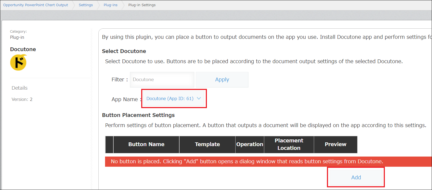The image size is (432, 190).
Task: Click the Placement Location column header
Action: (x=289, y=145)
